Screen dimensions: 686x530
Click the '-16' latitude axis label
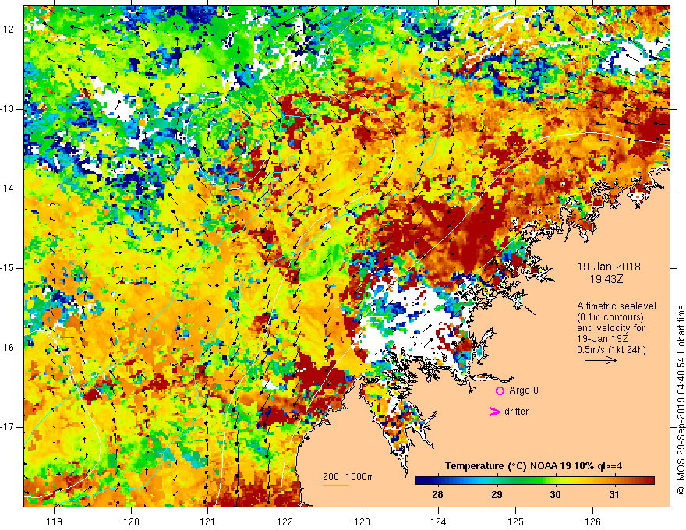pyautogui.click(x=9, y=348)
